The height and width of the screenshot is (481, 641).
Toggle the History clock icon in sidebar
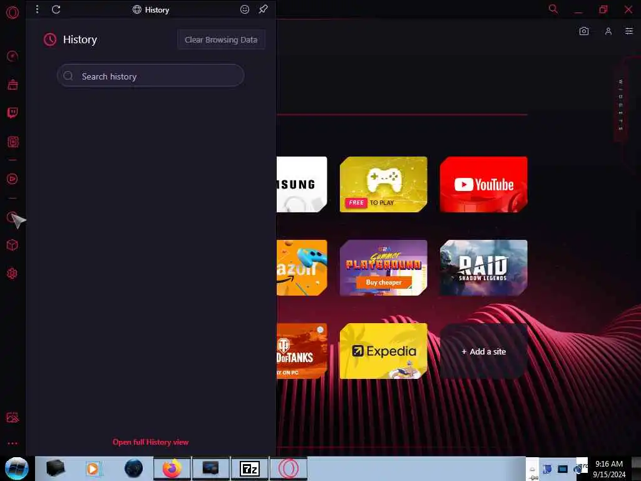point(13,217)
